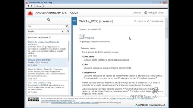This screenshot has height=108, width=193.
Task: Like the article with CURTIR
Action: click(140, 21)
